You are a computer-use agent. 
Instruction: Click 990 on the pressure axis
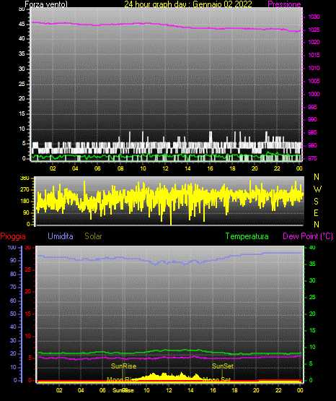(x=312, y=119)
